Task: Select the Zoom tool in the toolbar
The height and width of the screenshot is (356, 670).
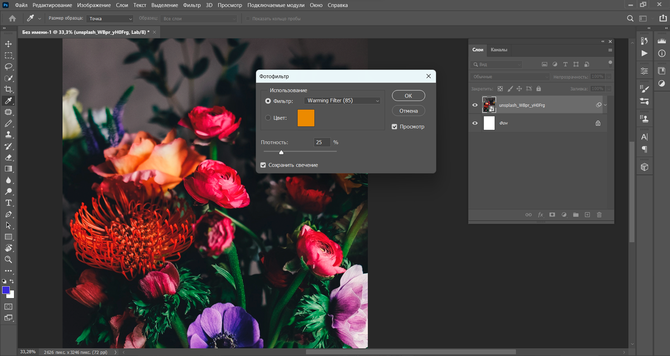Action: tap(8, 260)
